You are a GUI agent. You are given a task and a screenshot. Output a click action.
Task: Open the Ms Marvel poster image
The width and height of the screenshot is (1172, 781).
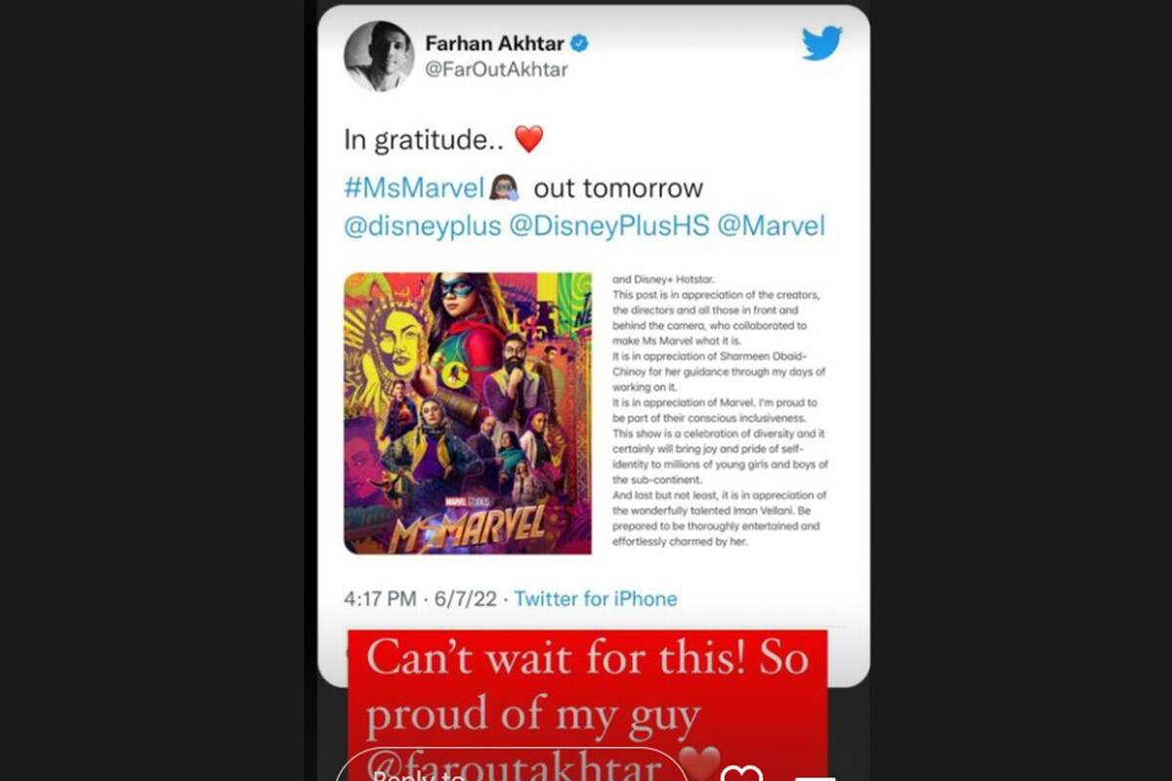click(468, 413)
